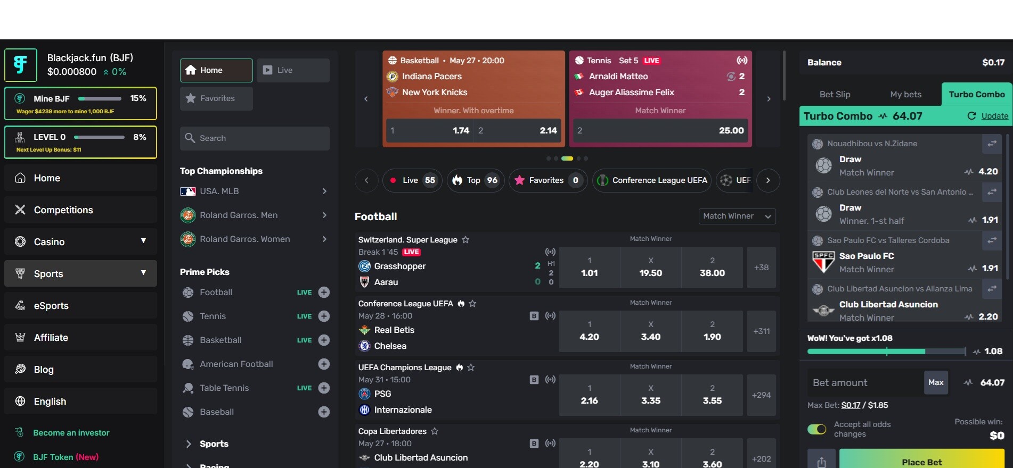Open Become an investor link

[71, 433]
